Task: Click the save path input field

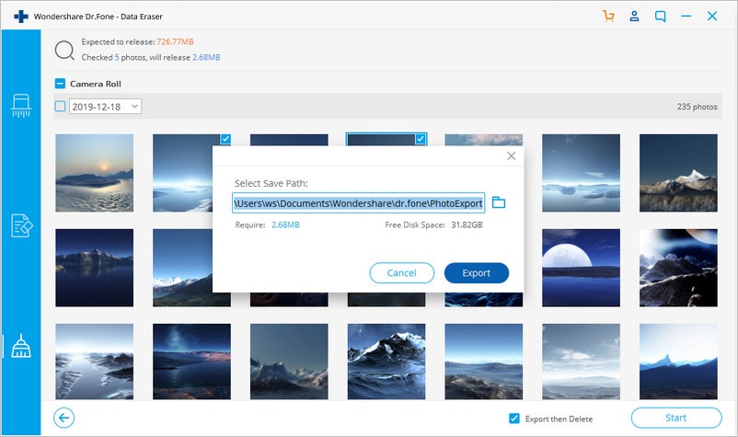Action: click(358, 203)
